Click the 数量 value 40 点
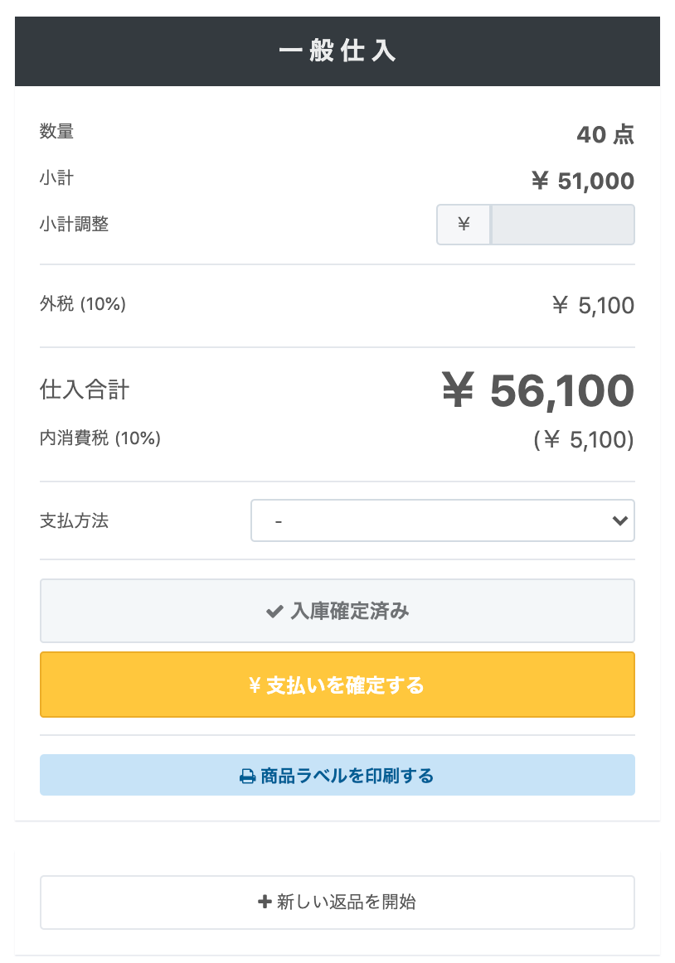This screenshot has width=675, height=963. click(x=605, y=134)
